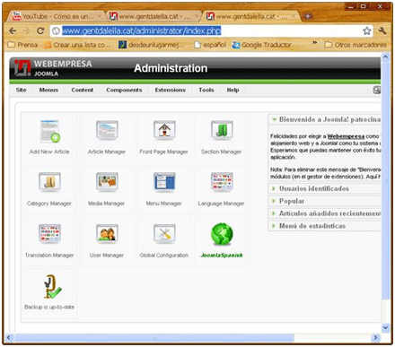Open the Add New Article icon
The image size is (395, 347).
point(49,132)
